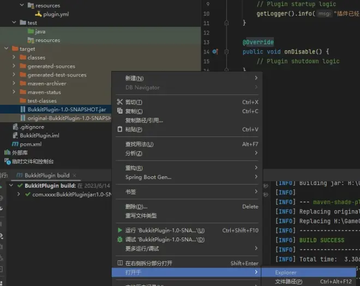Click the split-right open icon
This screenshot has width=360, height=286.
(x=120, y=263)
